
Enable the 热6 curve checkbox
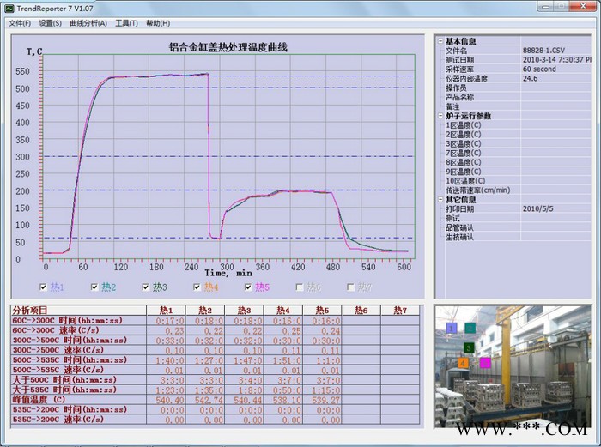[x=300, y=287]
